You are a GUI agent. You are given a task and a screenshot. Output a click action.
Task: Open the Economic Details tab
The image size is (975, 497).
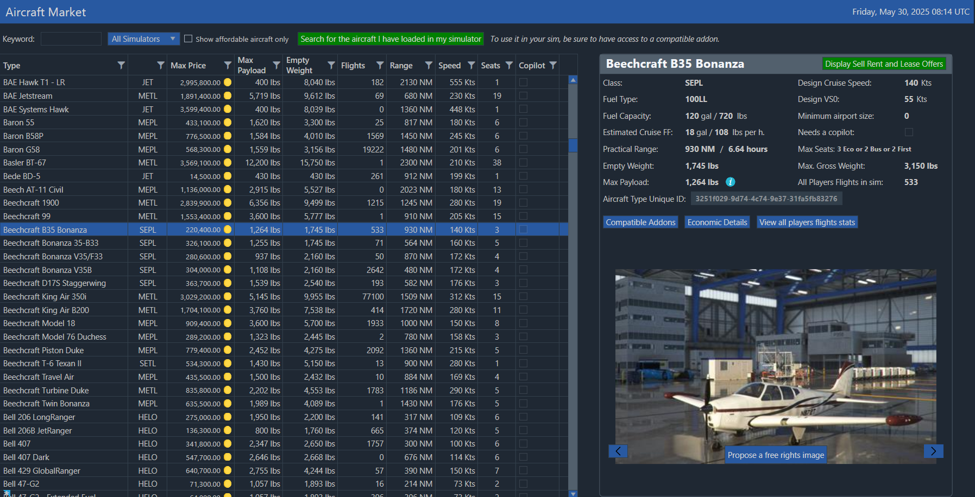pos(717,222)
